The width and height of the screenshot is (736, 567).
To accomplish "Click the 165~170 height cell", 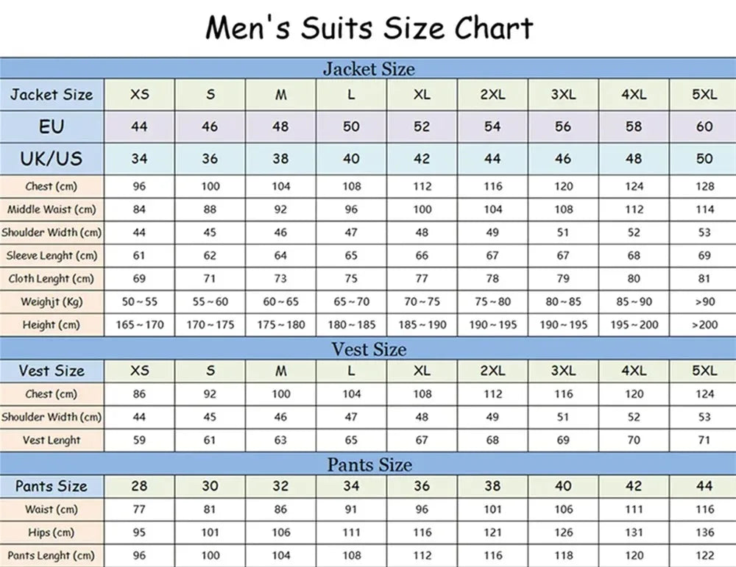I will click(x=139, y=324).
